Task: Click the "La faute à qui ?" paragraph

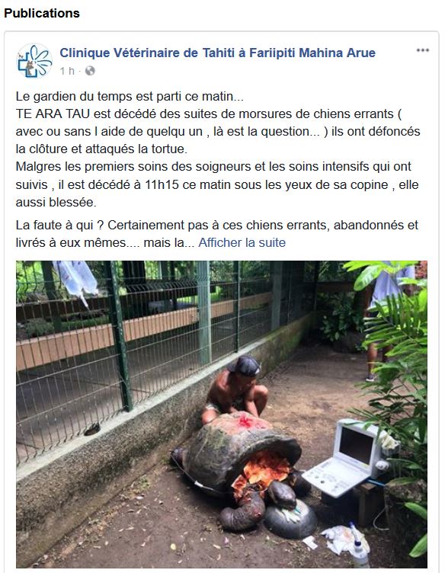Action: (217, 234)
